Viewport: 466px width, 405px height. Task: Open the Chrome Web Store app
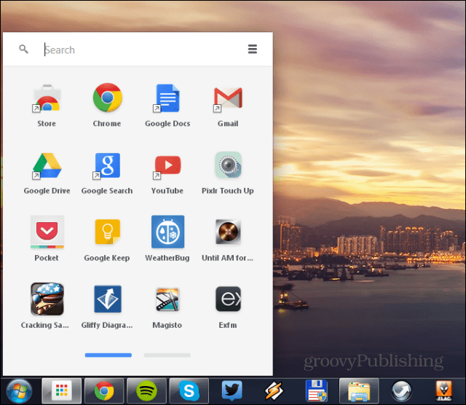[x=47, y=98]
